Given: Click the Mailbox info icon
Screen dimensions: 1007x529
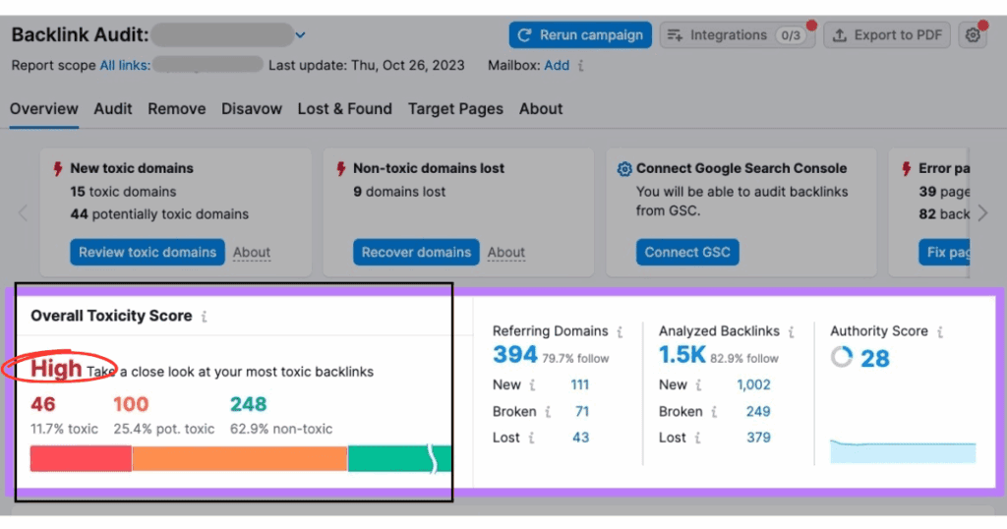Looking at the screenshot, I should point(580,66).
